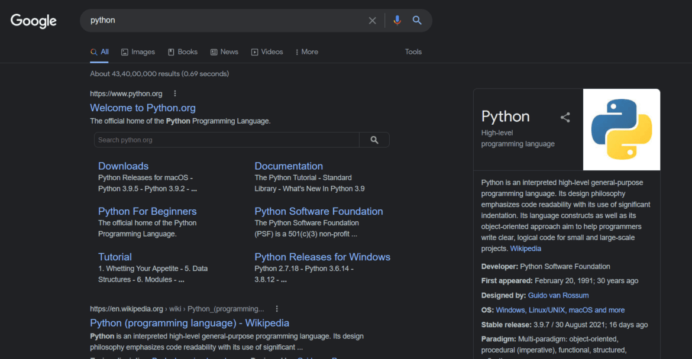This screenshot has height=359, width=692.
Task: Click the blue magnifier search icon
Action: [x=417, y=20]
